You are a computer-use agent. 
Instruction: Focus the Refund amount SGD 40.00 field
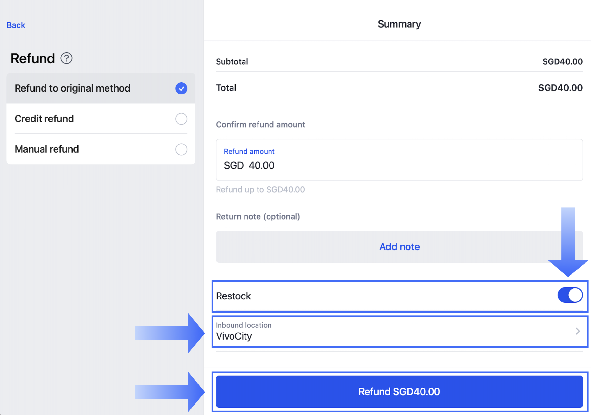pos(399,165)
